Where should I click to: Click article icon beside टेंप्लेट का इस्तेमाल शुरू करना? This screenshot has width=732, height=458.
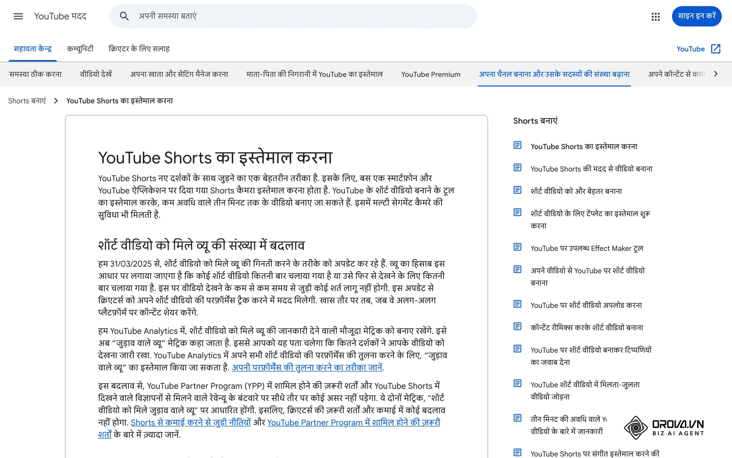(x=517, y=212)
